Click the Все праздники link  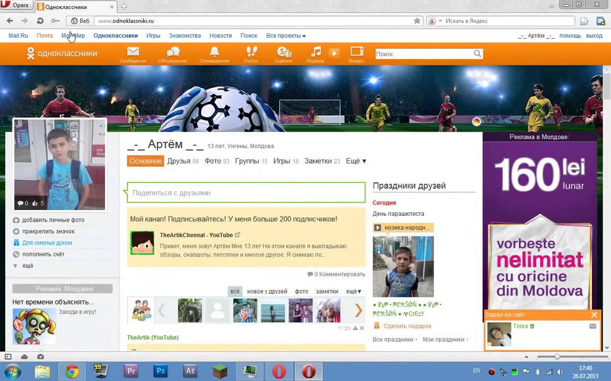click(393, 339)
